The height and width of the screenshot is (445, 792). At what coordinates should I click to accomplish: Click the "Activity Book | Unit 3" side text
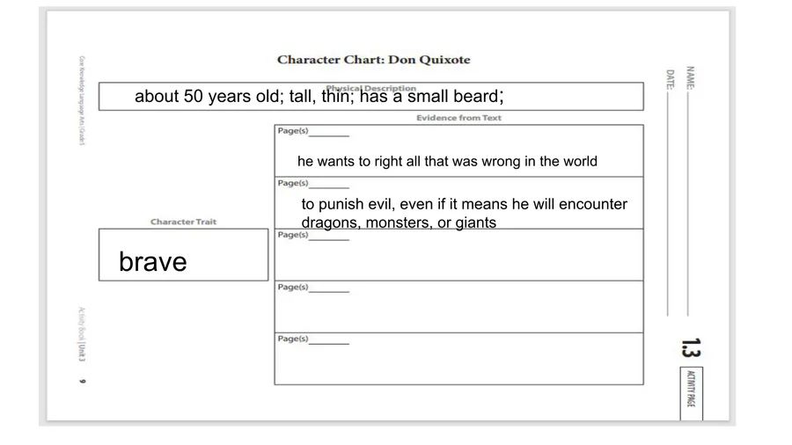pos(82,334)
